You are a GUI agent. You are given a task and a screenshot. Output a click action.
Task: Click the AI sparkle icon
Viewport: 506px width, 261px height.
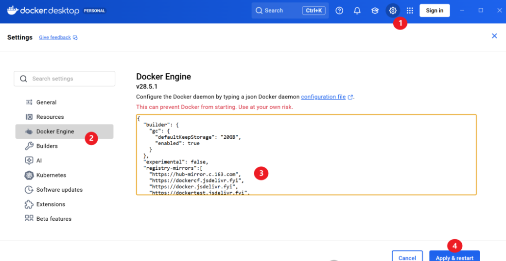[29, 161]
